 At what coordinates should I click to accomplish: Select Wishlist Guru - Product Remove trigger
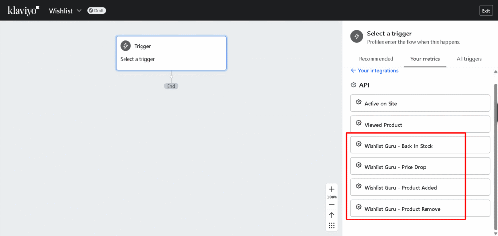coord(420,208)
